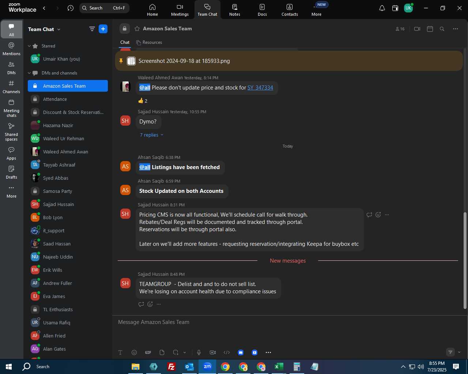Viewport: 468px width, 374px height.
Task: Open send options dropdown arrow
Action: 459,352
